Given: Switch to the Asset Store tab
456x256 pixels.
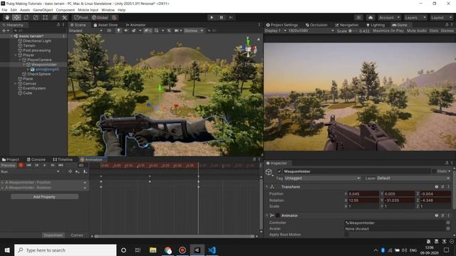Looking at the screenshot, I should click(x=105, y=25).
